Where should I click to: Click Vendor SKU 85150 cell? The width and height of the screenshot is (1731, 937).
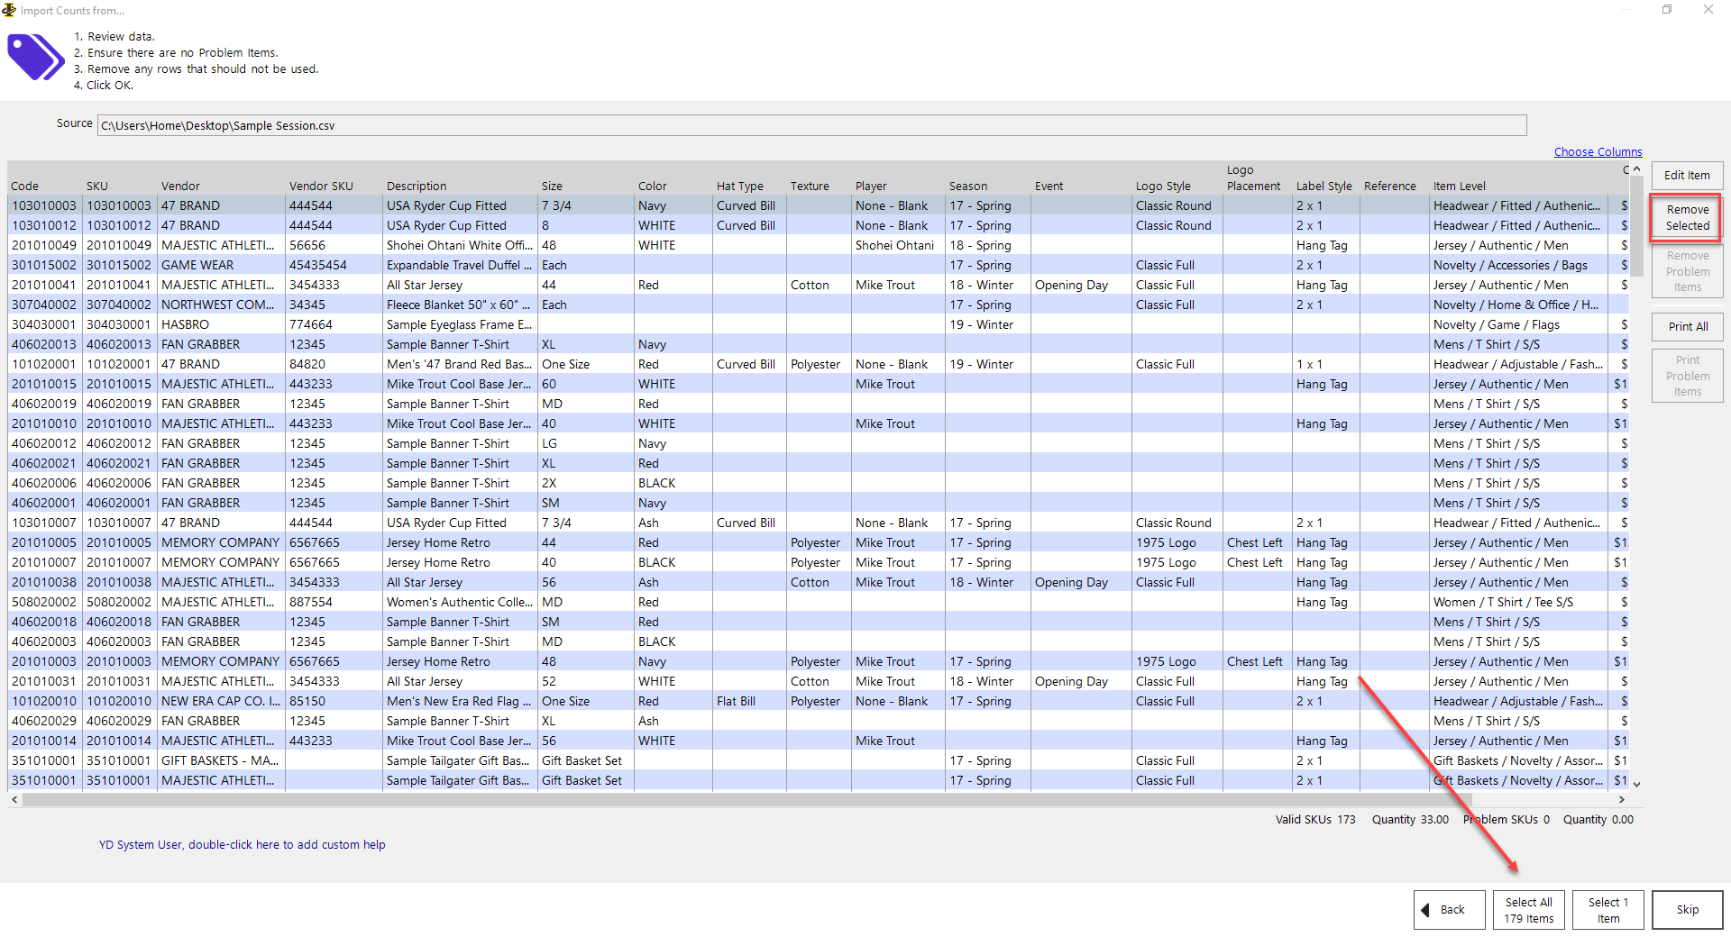click(334, 702)
